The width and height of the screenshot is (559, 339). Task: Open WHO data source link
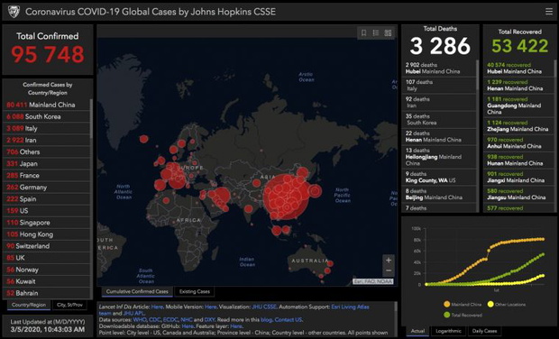(140, 320)
